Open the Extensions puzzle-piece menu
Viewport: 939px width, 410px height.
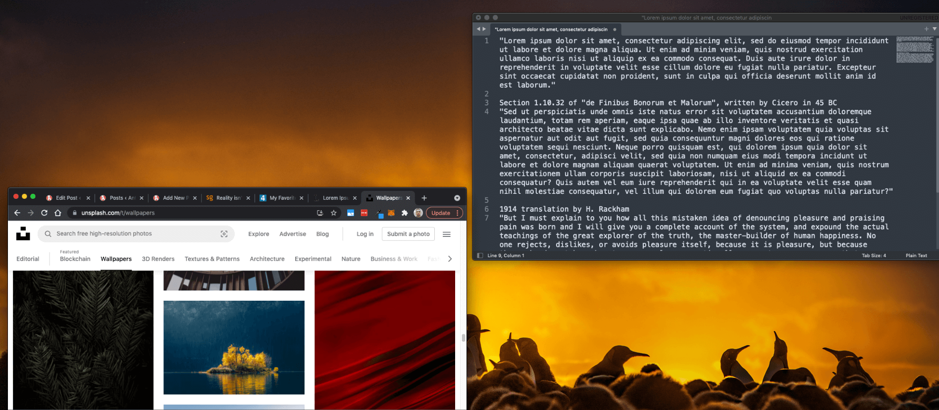coord(405,213)
